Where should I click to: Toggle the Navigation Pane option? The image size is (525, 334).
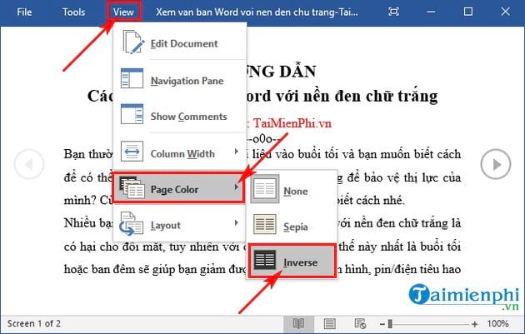(x=180, y=79)
